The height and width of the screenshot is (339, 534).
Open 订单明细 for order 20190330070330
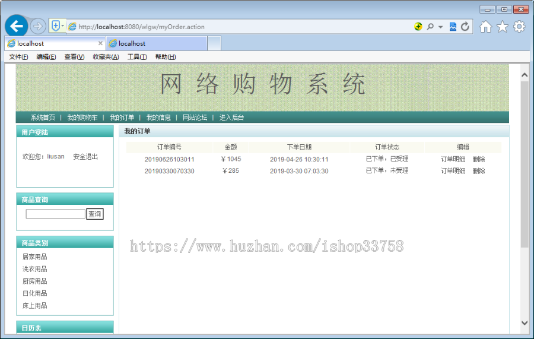pyautogui.click(x=453, y=171)
